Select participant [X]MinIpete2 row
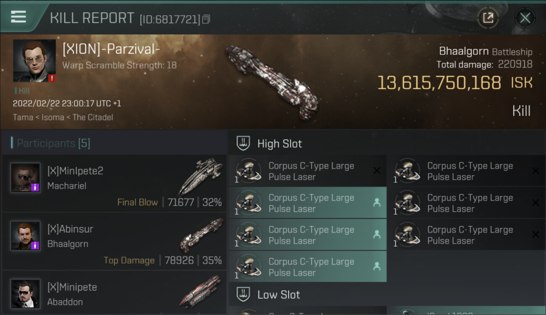Viewport: 546px width, 315px height. [114, 184]
